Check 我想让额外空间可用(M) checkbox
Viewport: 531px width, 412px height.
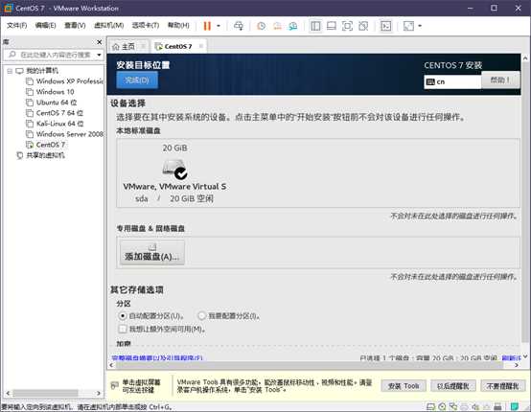tap(123, 329)
